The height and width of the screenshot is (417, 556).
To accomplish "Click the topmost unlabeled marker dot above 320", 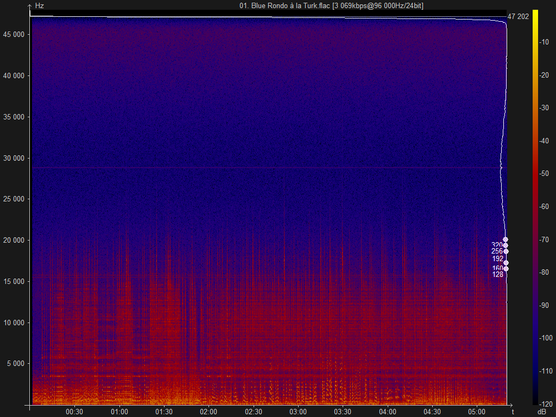I will (506, 239).
